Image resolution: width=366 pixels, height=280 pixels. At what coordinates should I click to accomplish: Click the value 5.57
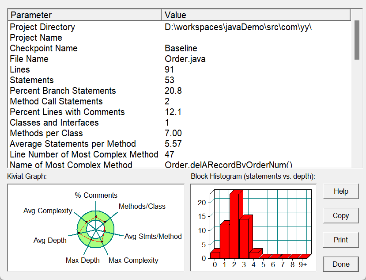click(173, 144)
